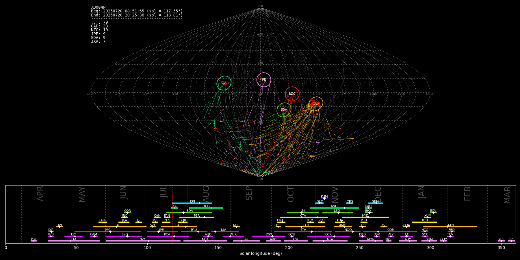Screen dimensions: 520x260
Task: Select the ORI shower bar in the timeline
Action: click(x=305, y=226)
